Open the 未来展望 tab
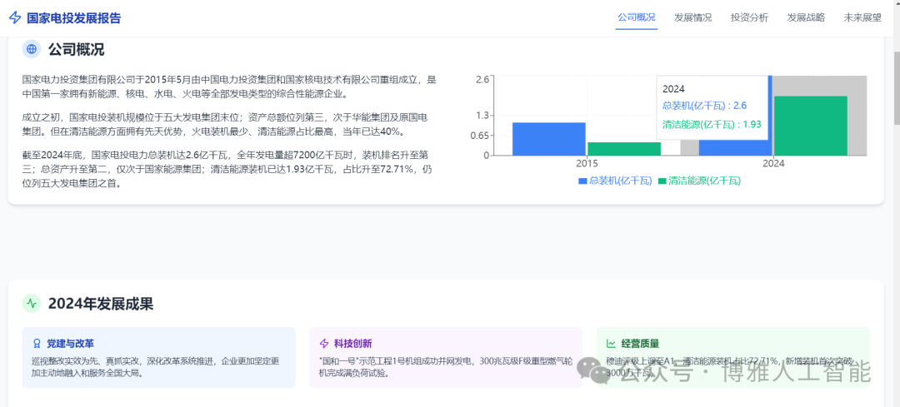 click(862, 17)
